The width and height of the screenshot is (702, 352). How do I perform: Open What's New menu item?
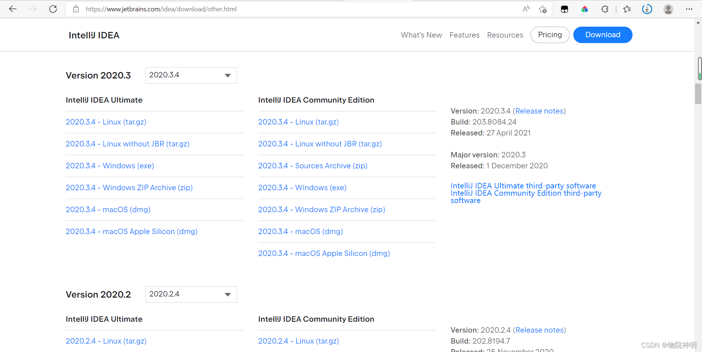(x=421, y=35)
